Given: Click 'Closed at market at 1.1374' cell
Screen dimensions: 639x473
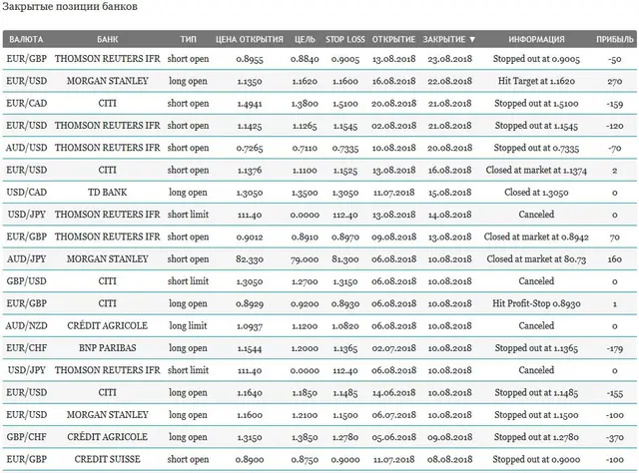Looking at the screenshot, I should pos(536,171).
